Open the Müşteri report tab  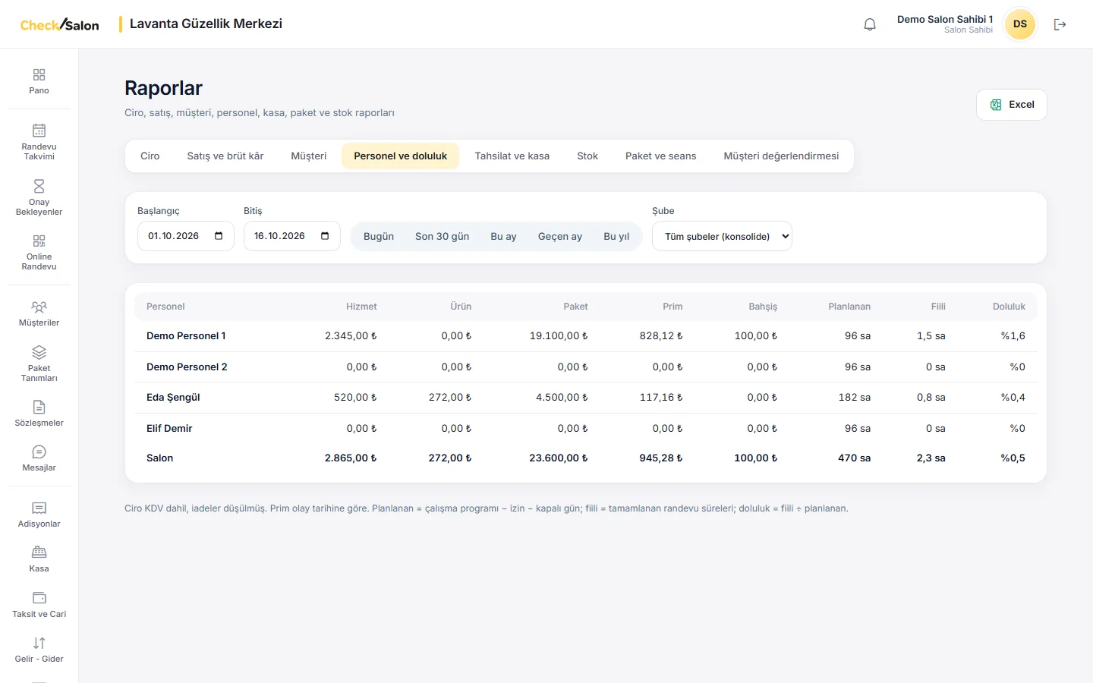pyautogui.click(x=309, y=156)
